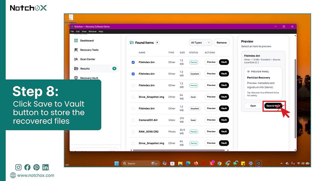
Task: Open the Help menu
Action: (x=101, y=32)
